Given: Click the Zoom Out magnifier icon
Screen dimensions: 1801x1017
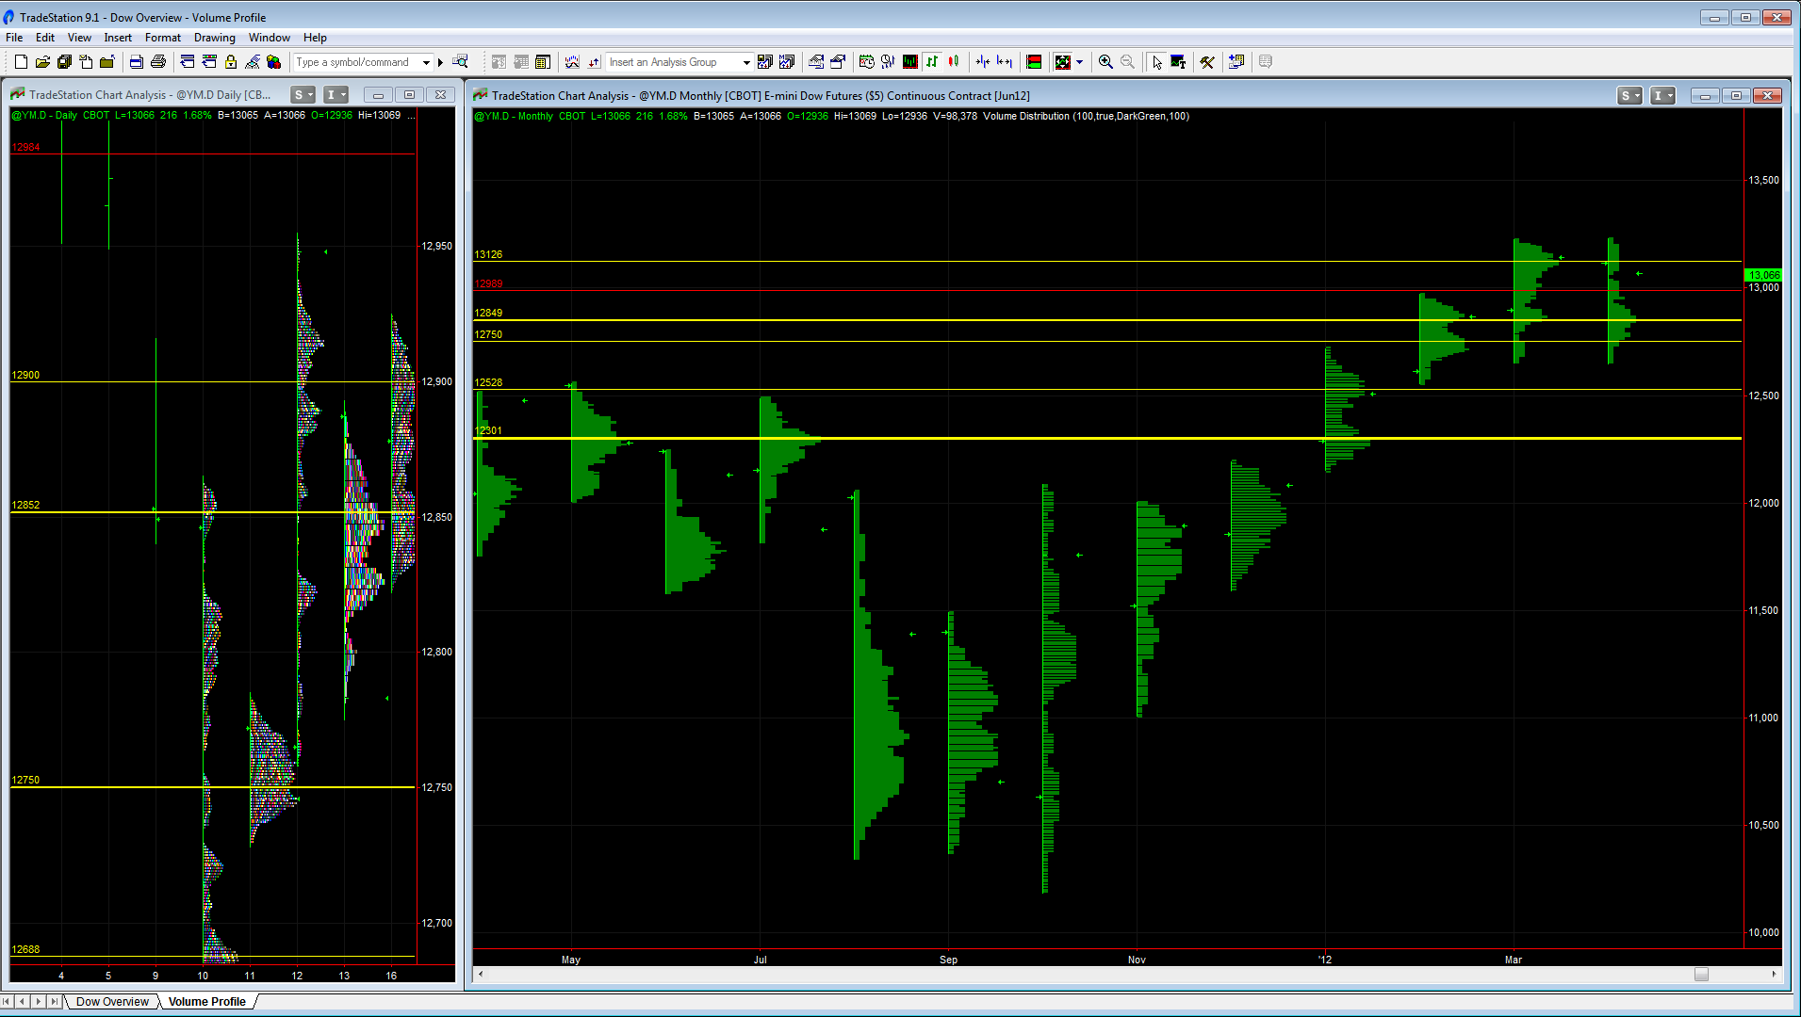Looking at the screenshot, I should [1127, 62].
